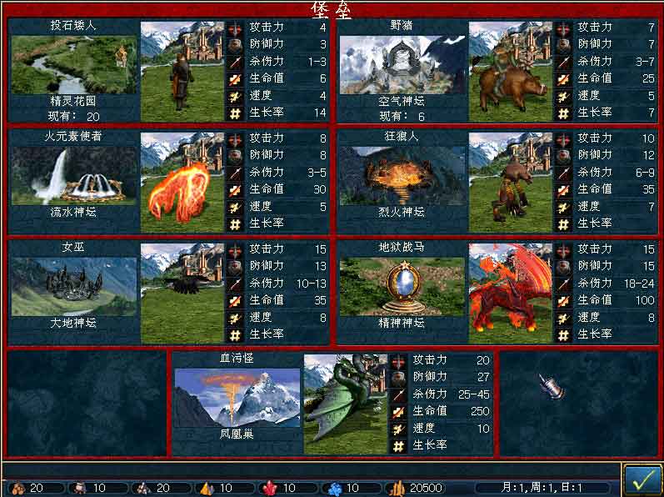The image size is (664, 497).
Task: Click the 现有: 20 count under 精灵花园
Action: tap(73, 116)
